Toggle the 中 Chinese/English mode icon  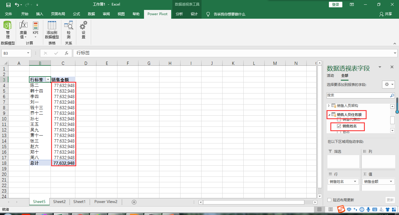click(x=349, y=209)
